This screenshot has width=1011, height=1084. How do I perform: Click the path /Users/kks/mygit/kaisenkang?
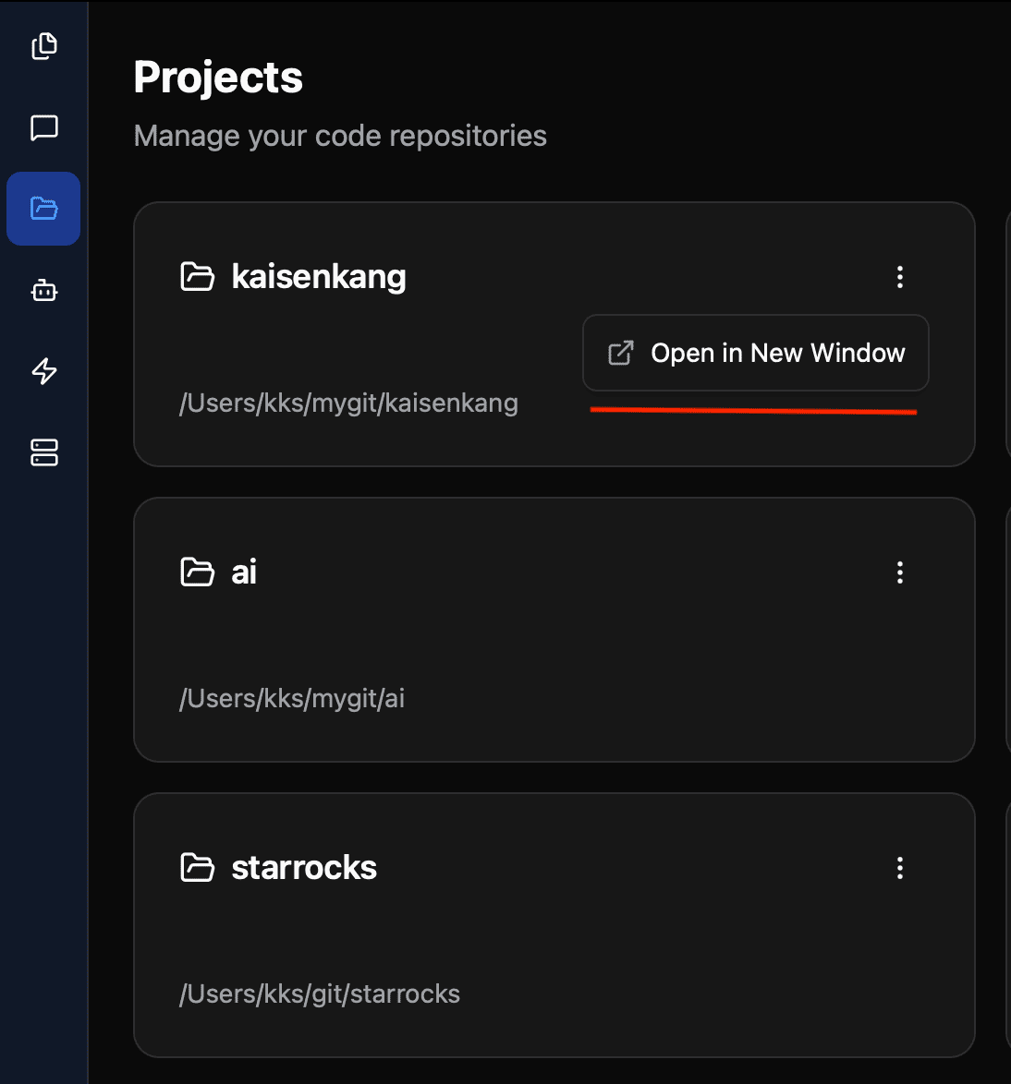[x=349, y=403]
